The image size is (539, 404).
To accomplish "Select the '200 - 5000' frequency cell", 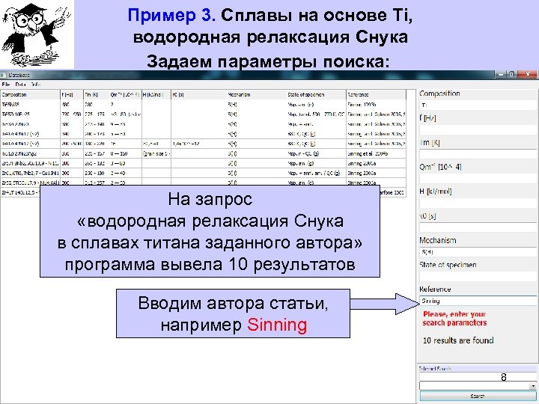I will (x=72, y=144).
